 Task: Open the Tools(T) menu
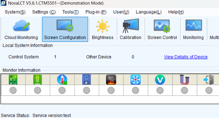coord(71,12)
